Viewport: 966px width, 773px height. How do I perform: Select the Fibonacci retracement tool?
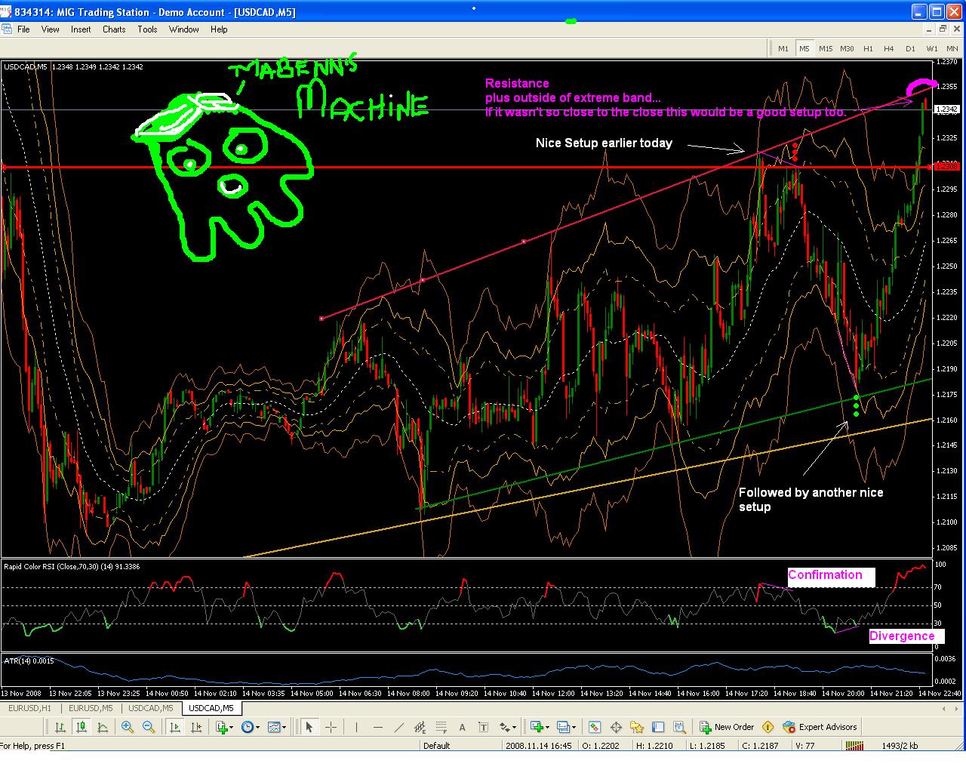point(441,727)
